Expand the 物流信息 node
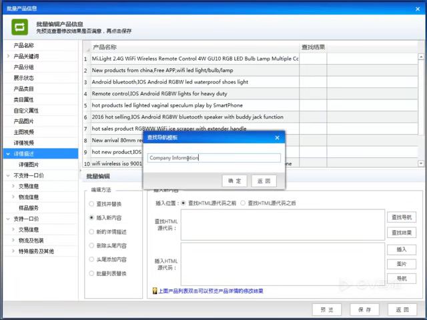The width and height of the screenshot is (427, 320). (x=13, y=197)
